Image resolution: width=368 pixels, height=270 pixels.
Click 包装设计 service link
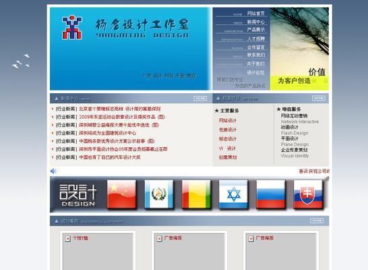pyautogui.click(x=228, y=130)
